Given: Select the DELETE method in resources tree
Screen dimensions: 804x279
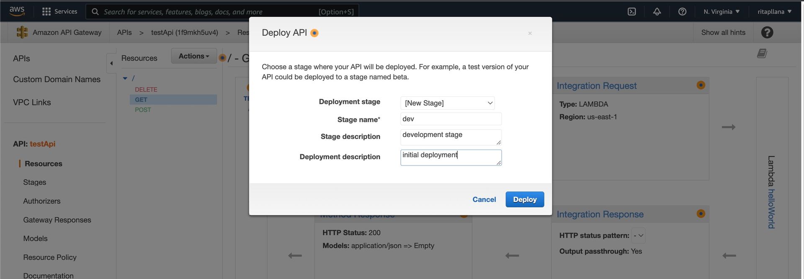Looking at the screenshot, I should pos(146,90).
